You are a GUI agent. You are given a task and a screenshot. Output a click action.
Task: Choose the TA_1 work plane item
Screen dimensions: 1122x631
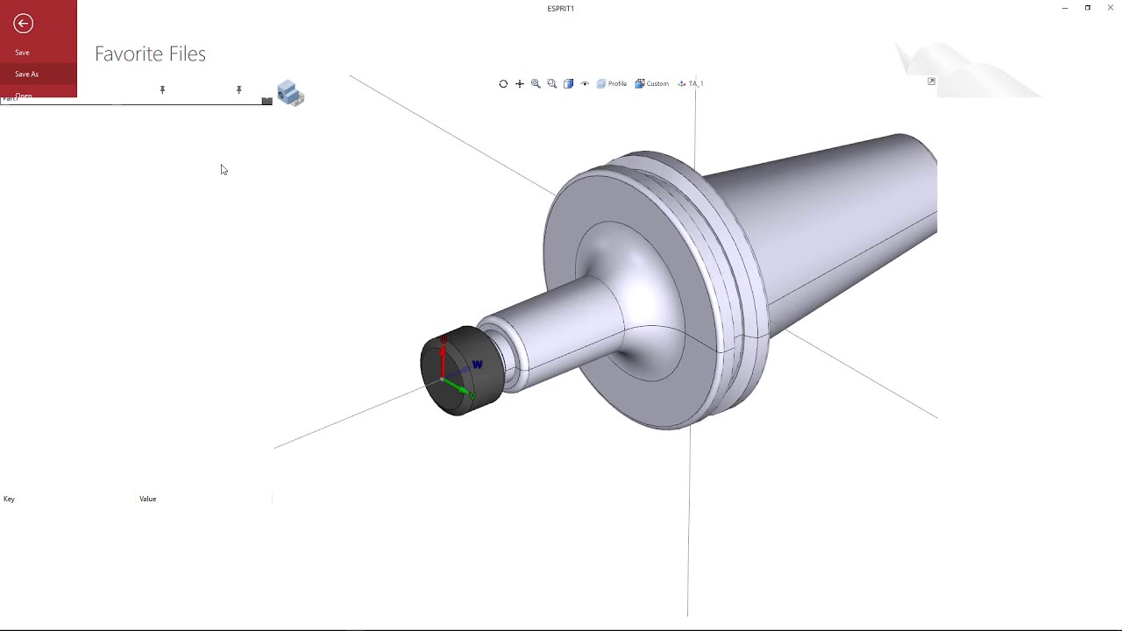[x=691, y=84]
